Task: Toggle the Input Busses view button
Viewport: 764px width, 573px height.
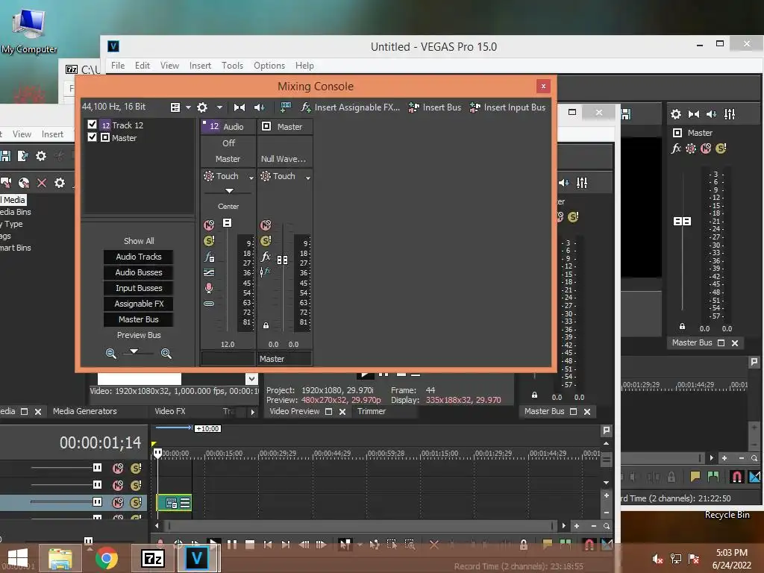Action: coord(138,288)
